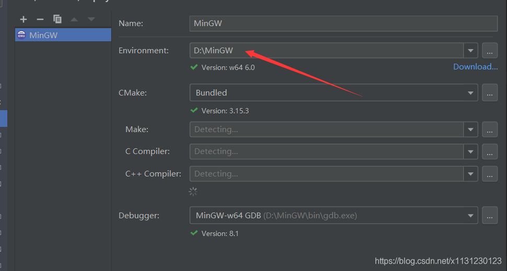The height and width of the screenshot is (271, 507).
Task: Browse for C Compiler with ellipsis button
Action: [490, 151]
